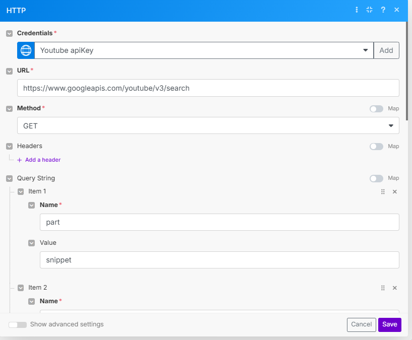Open the help question mark icon
This screenshot has height=340, width=412.
click(383, 10)
